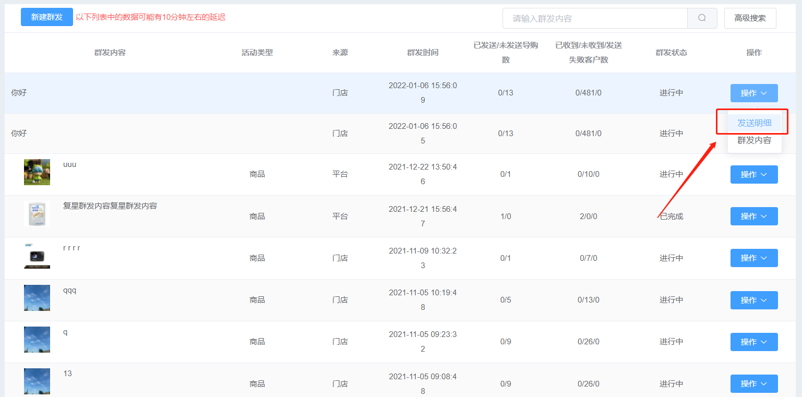
Task: Click the 0/13/0 customer count cell
Action: [x=589, y=300]
